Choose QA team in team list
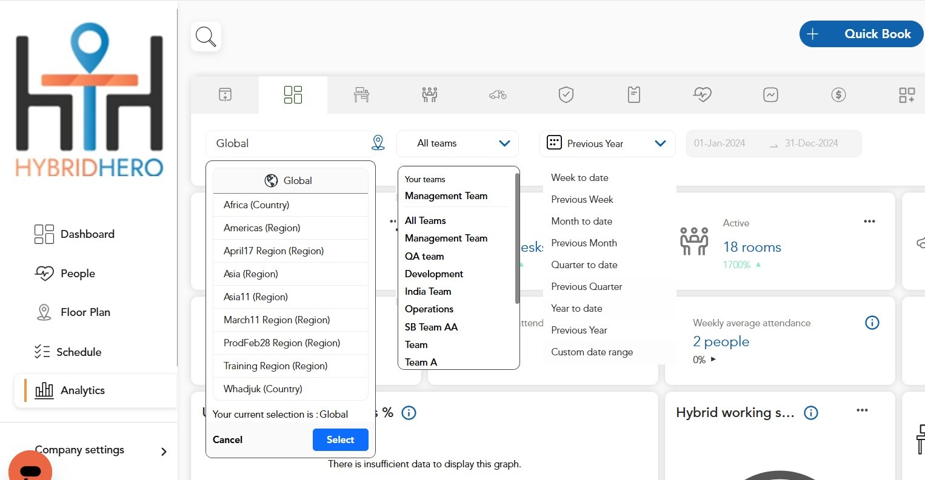 [x=424, y=256]
